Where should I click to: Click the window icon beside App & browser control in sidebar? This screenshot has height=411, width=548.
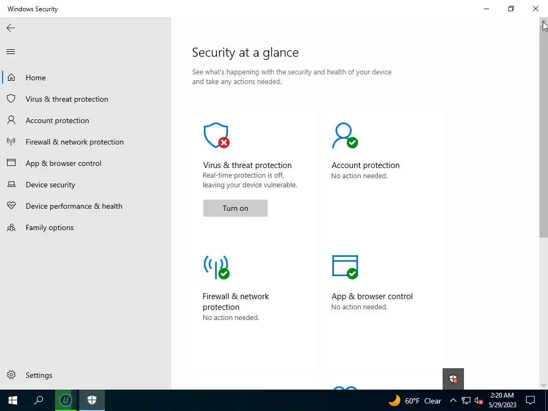(11, 163)
